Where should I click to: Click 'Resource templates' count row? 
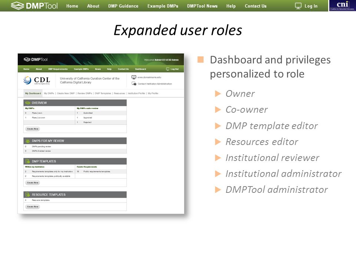pos(75,200)
